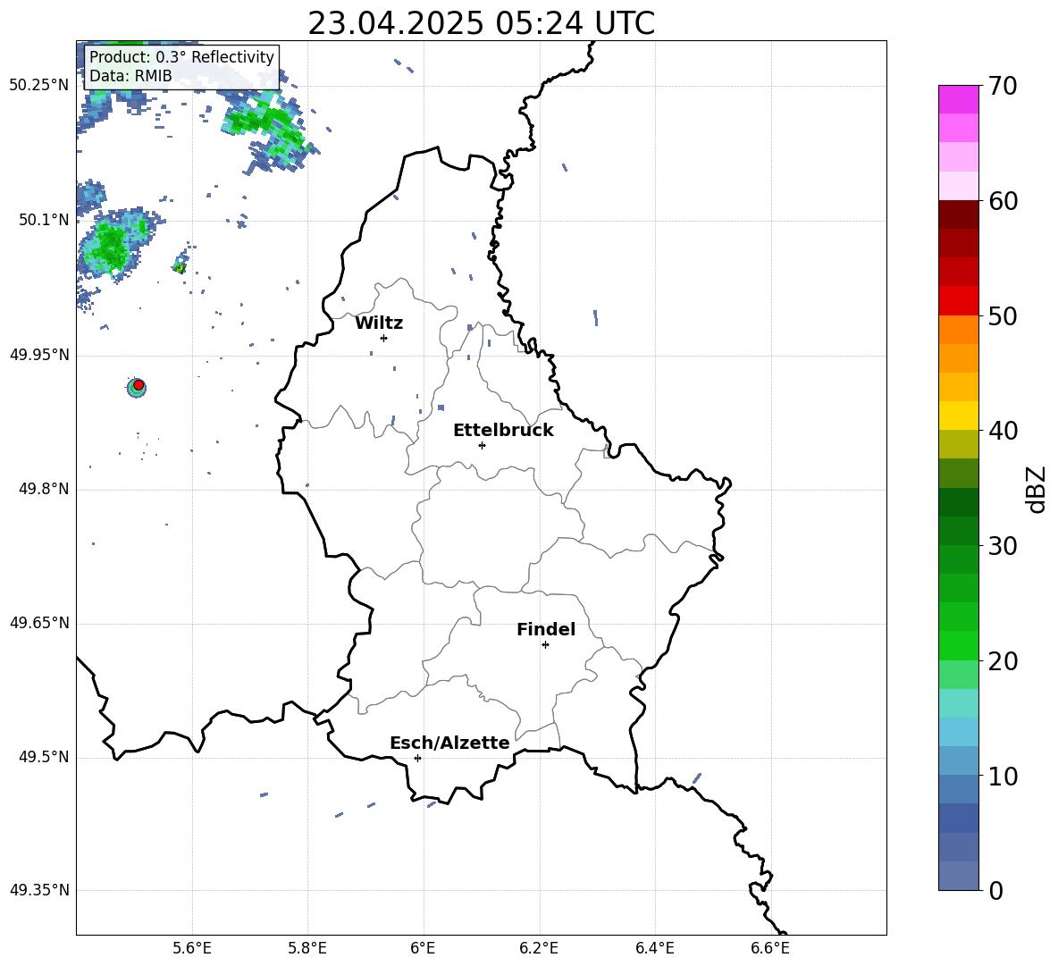Click the 6.4°E longitude tick label
1058x966 pixels.
tap(654, 948)
